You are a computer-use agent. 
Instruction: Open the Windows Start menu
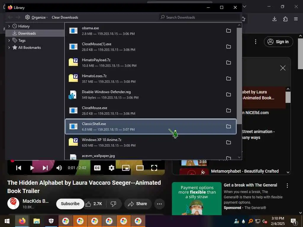[x=7, y=221]
